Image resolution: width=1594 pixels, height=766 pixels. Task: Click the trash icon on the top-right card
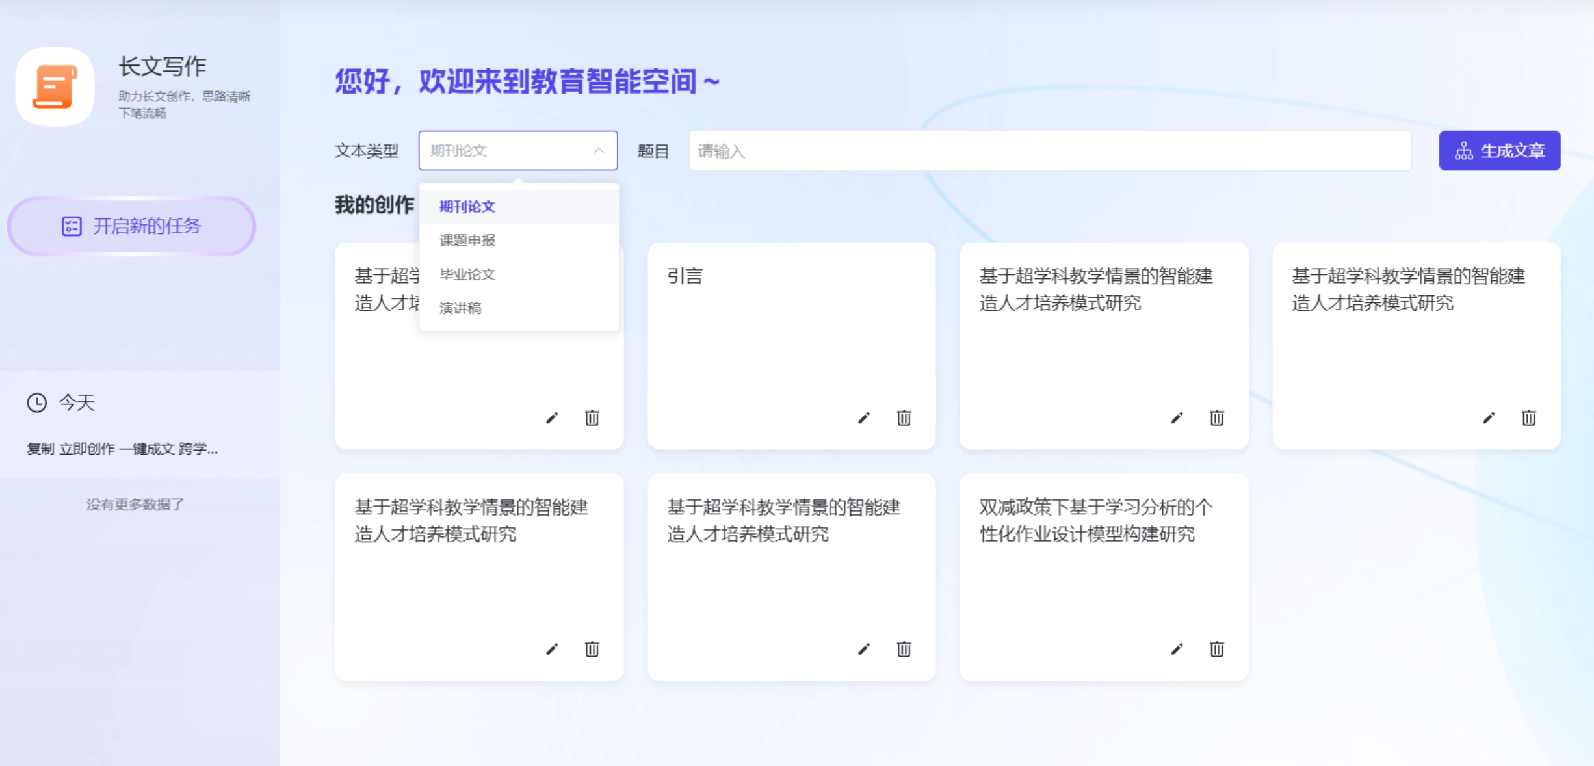click(1528, 418)
